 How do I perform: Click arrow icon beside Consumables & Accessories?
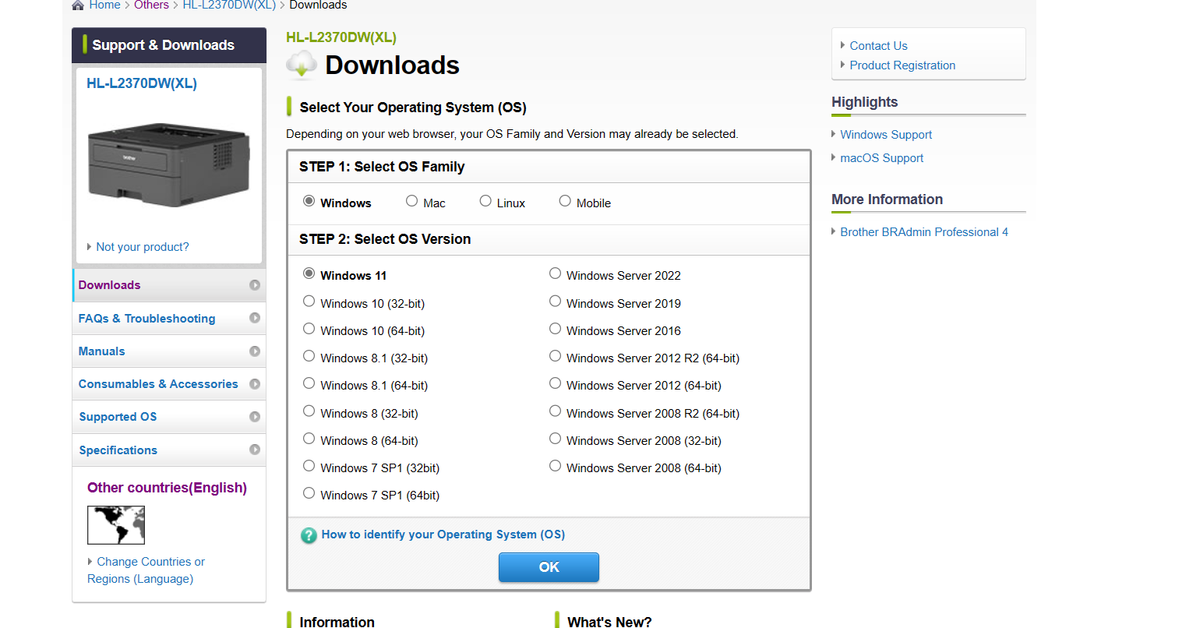pyautogui.click(x=255, y=384)
